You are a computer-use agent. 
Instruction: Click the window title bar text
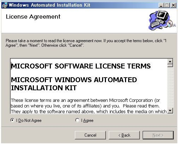click(x=49, y=5)
